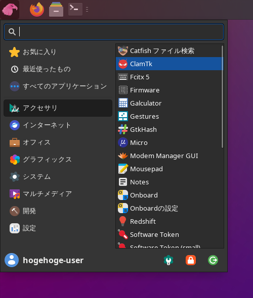Viewport: 253px width, 298px height.
Task: Click the Gestures touchpad icon
Action: [123, 116]
